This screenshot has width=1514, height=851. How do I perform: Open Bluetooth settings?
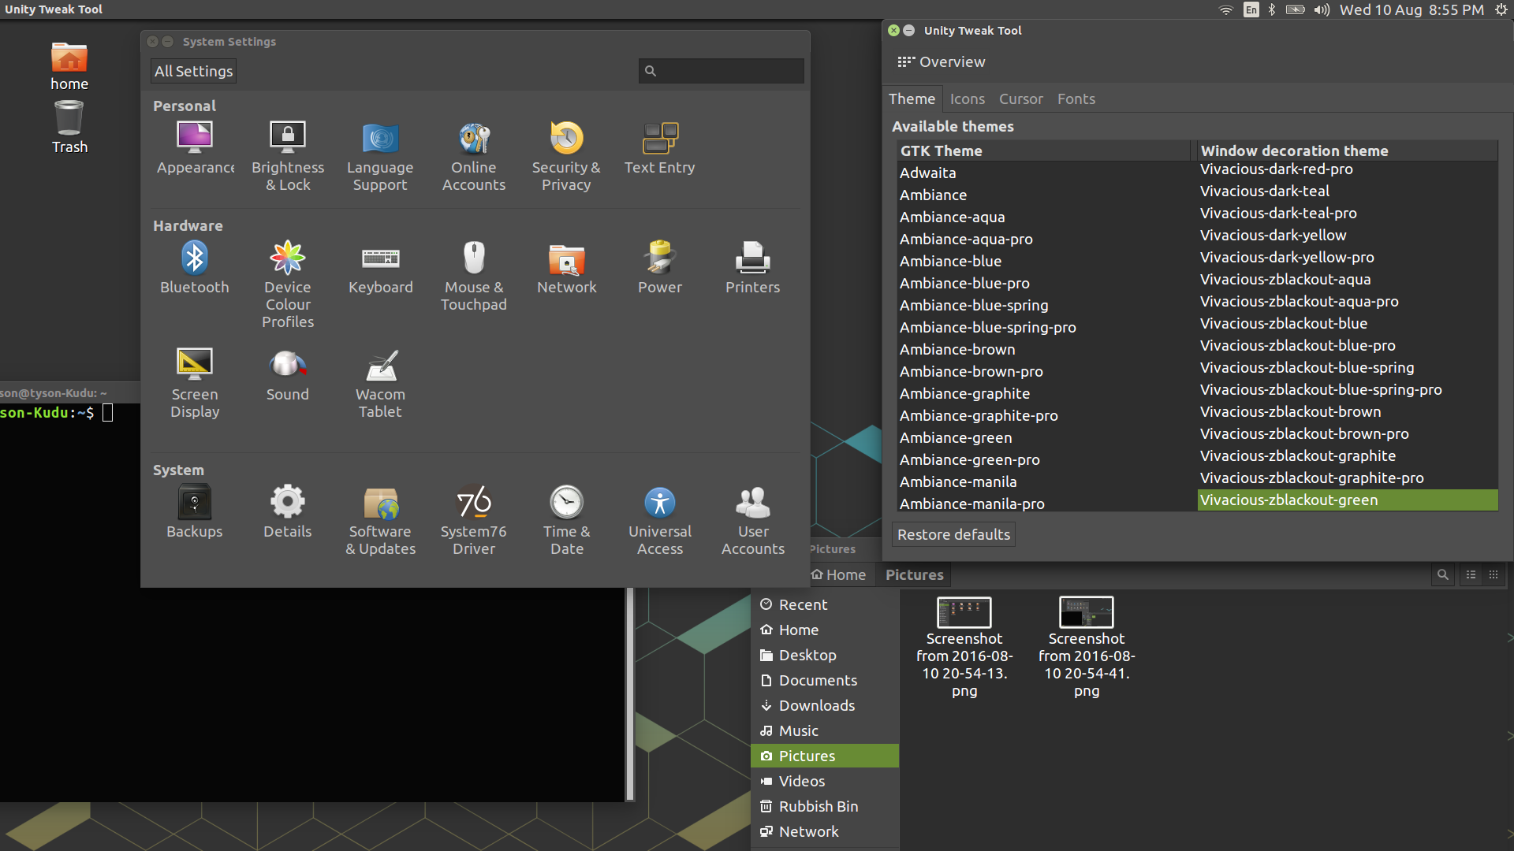tap(195, 268)
